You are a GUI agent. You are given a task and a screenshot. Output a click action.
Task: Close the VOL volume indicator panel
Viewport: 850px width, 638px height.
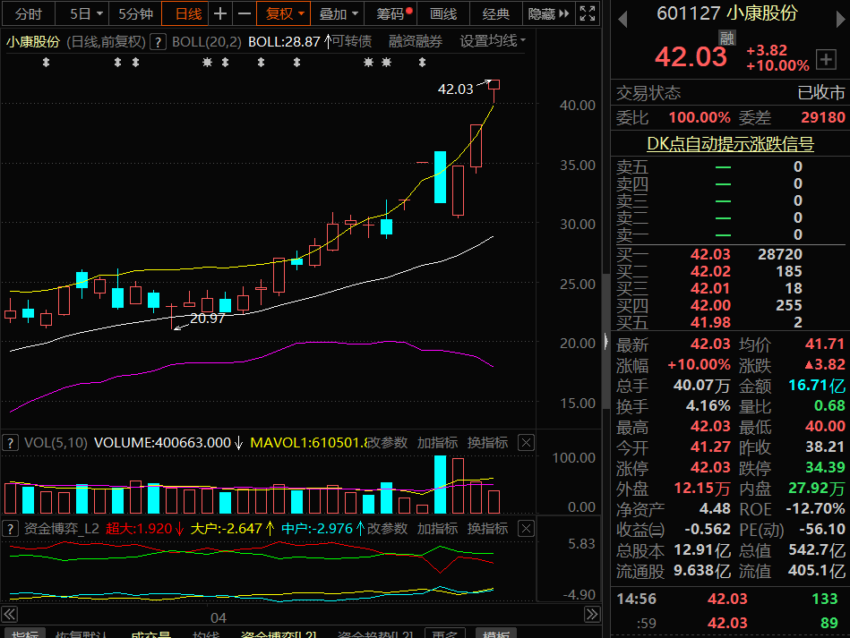[526, 443]
